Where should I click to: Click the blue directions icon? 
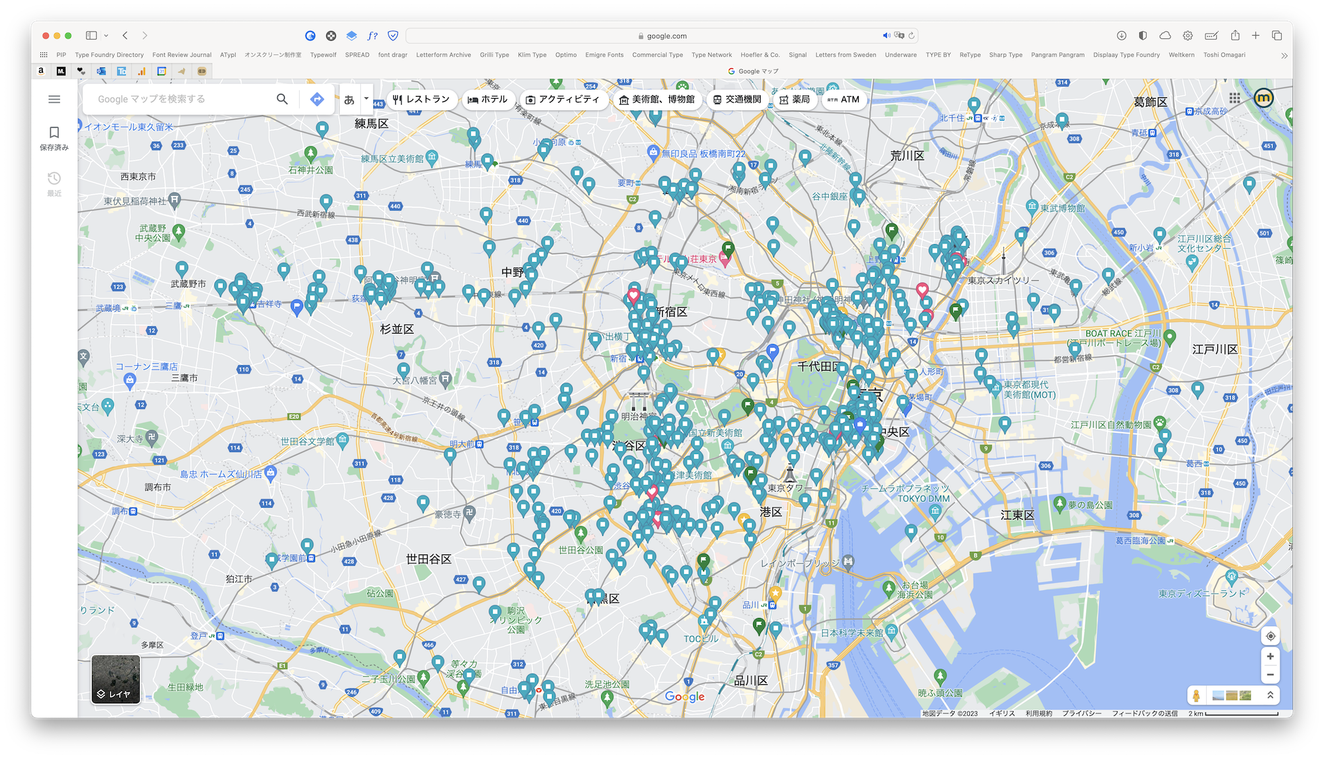pyautogui.click(x=318, y=99)
